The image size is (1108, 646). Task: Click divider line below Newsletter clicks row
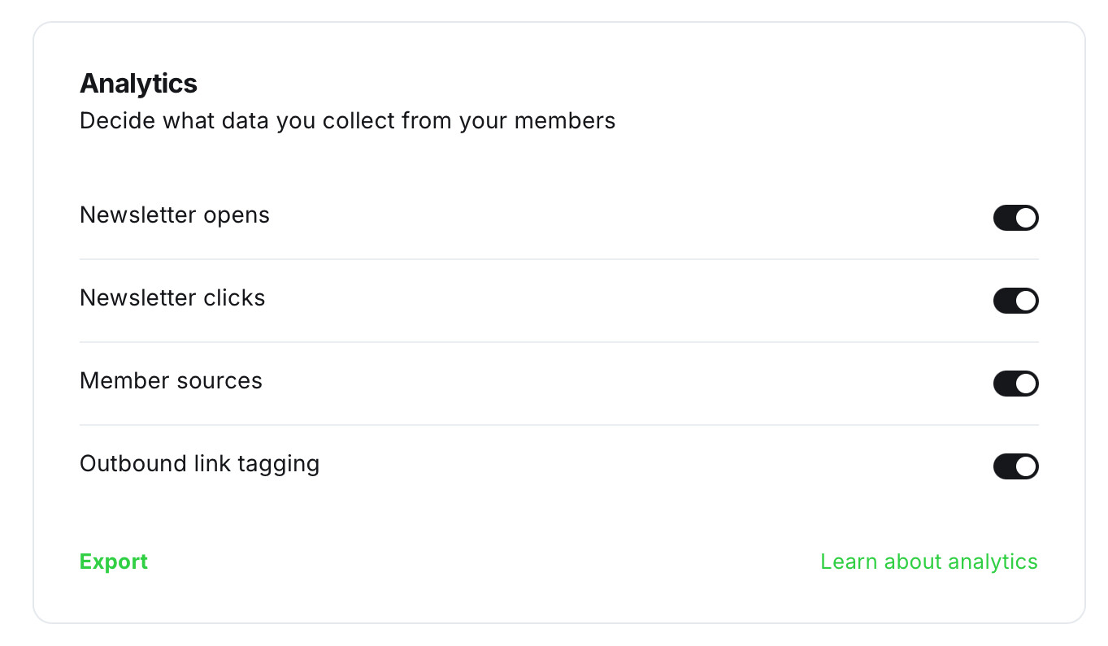[558, 342]
